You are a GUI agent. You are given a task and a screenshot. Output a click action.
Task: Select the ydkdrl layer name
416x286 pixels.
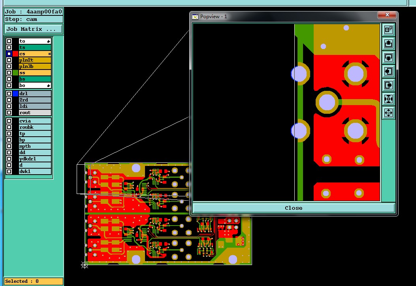pyautogui.click(x=35, y=159)
